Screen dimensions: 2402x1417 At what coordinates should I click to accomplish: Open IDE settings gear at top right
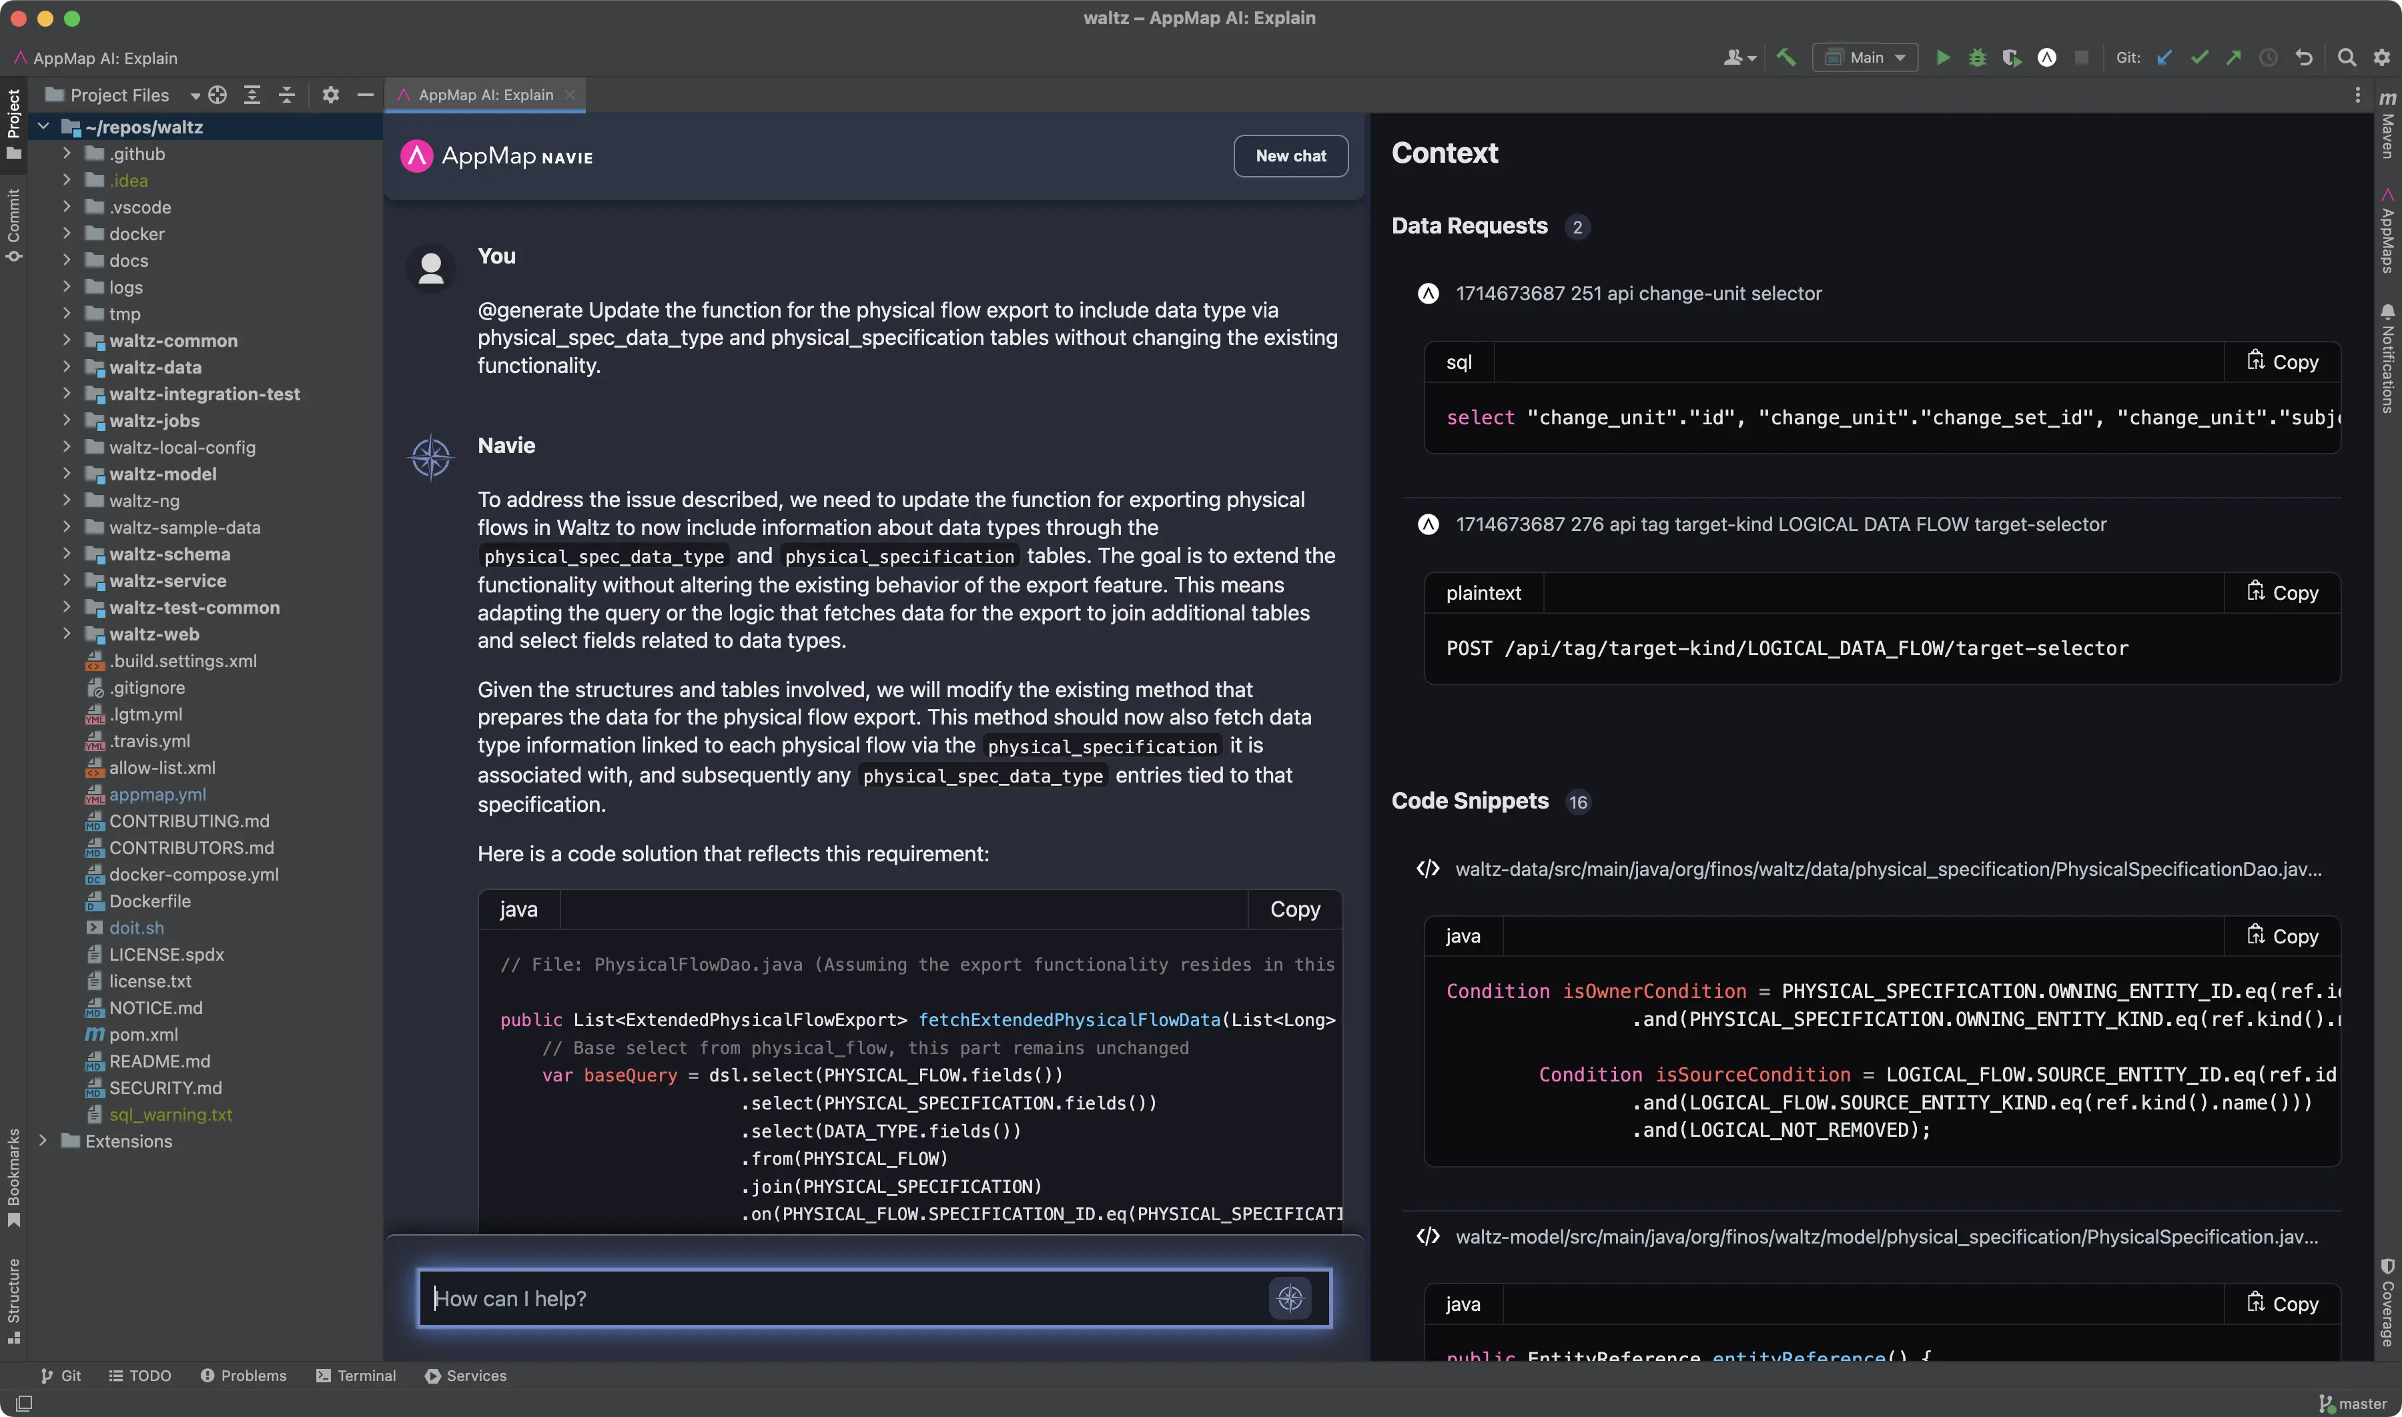pos(2381,58)
